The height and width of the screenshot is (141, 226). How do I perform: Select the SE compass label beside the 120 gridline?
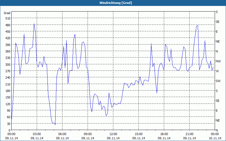[218, 101]
